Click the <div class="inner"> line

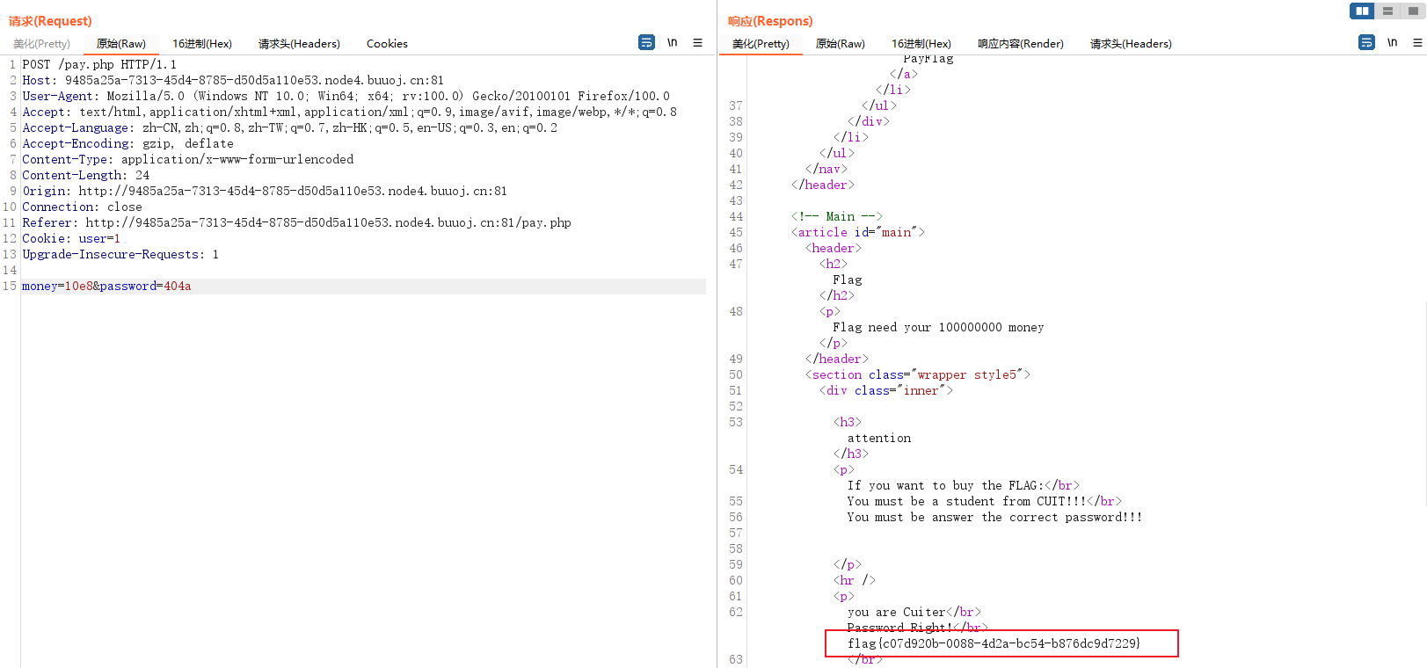click(885, 390)
